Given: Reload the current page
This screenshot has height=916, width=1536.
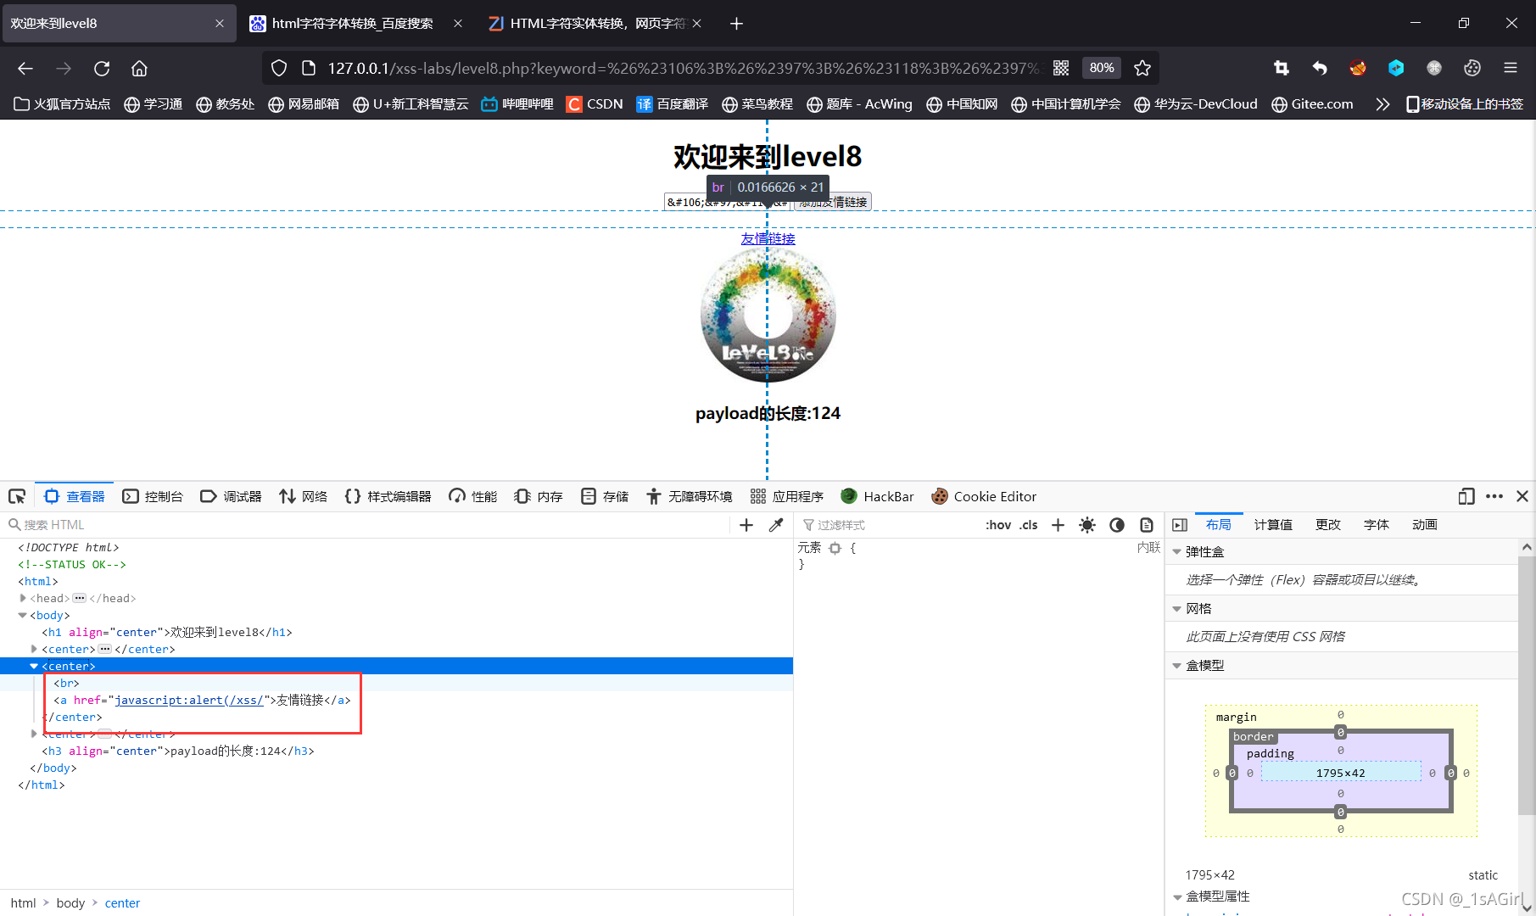Looking at the screenshot, I should click(102, 68).
